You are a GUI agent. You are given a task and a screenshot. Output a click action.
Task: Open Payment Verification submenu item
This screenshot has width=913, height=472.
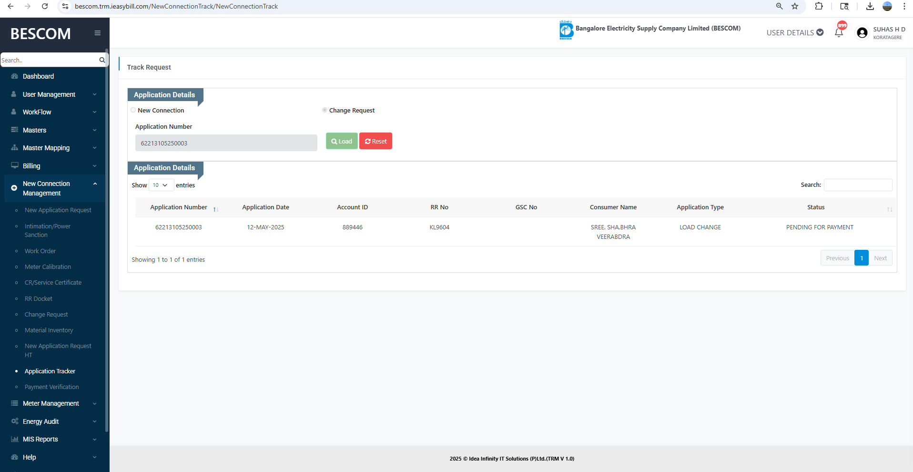click(x=51, y=387)
